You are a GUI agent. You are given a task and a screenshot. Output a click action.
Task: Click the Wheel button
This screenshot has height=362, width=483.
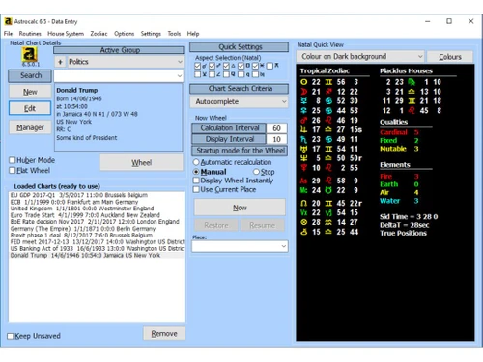coord(141,163)
